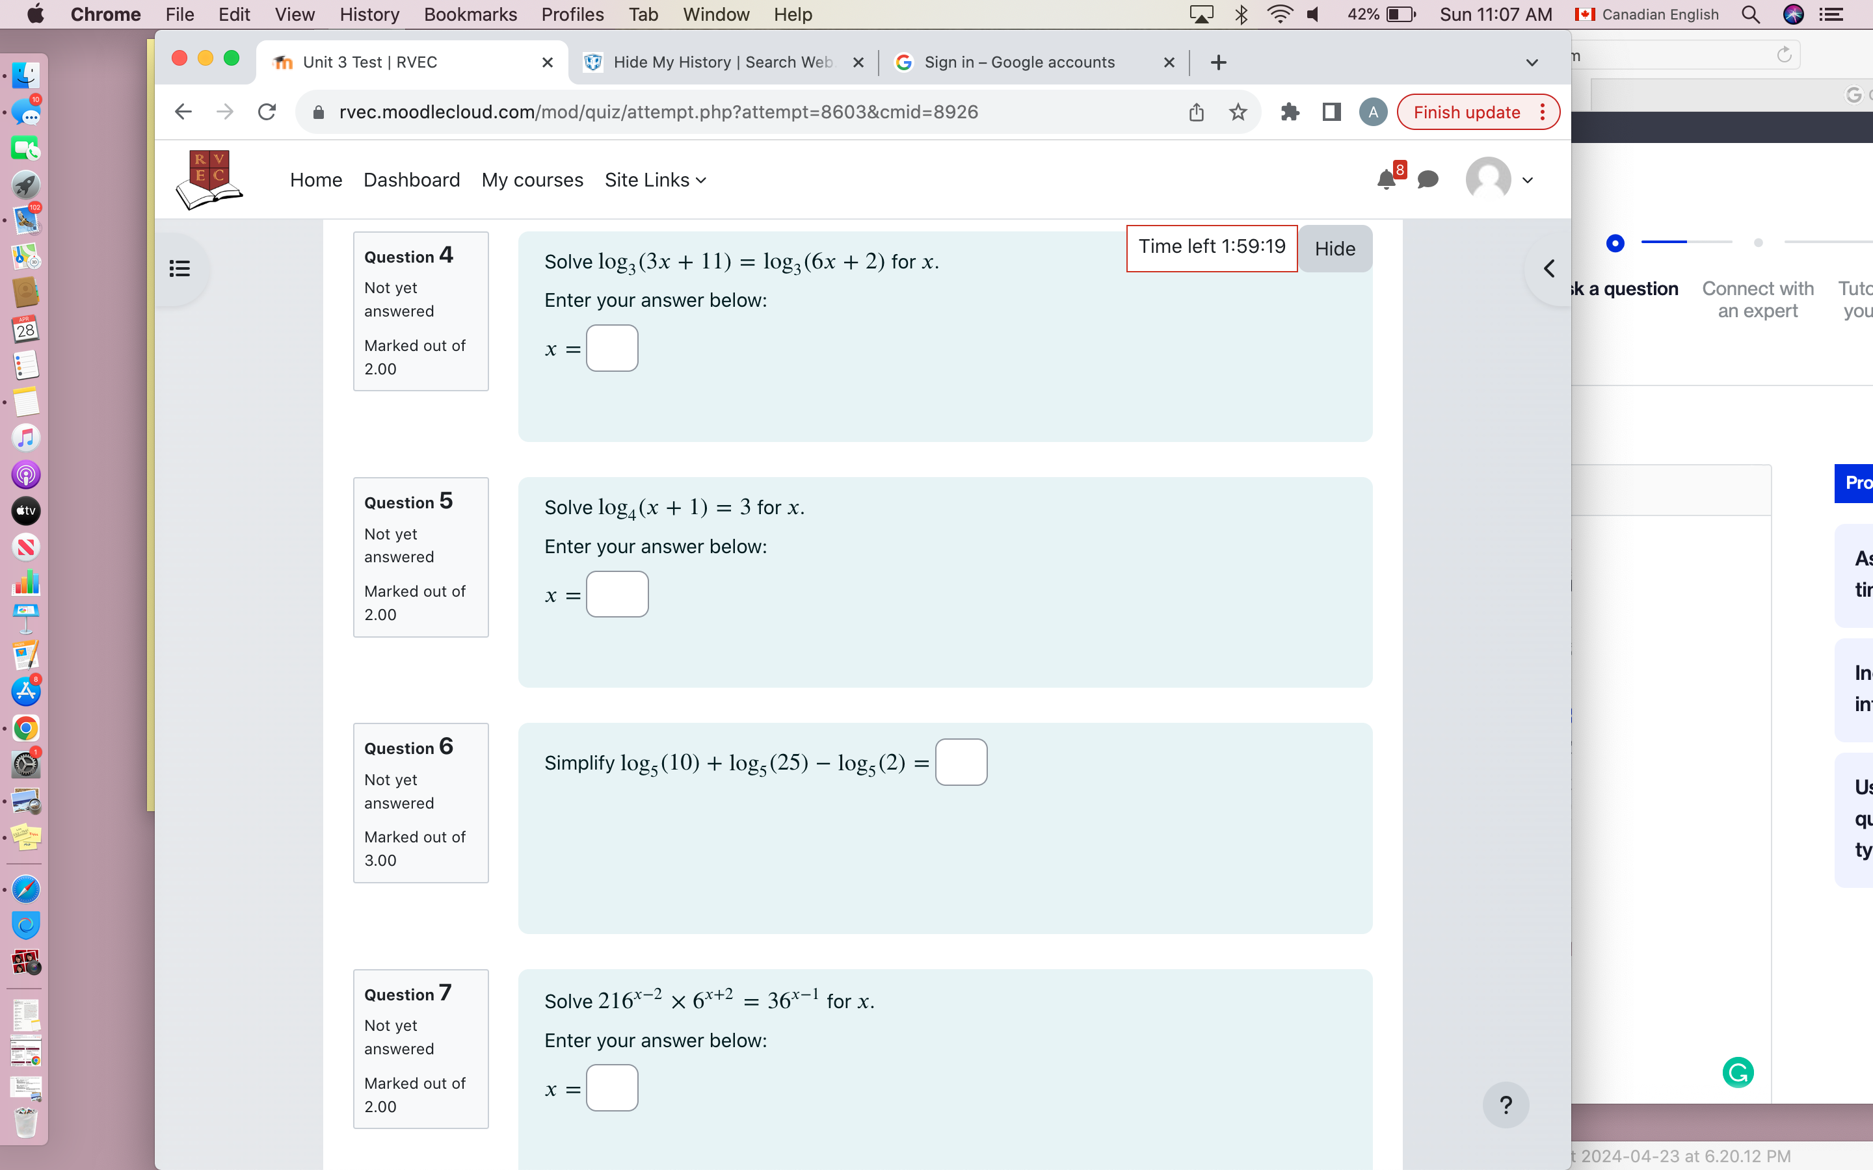The width and height of the screenshot is (1873, 1170).
Task: Collapse the right side panel chevron
Action: tap(1550, 268)
